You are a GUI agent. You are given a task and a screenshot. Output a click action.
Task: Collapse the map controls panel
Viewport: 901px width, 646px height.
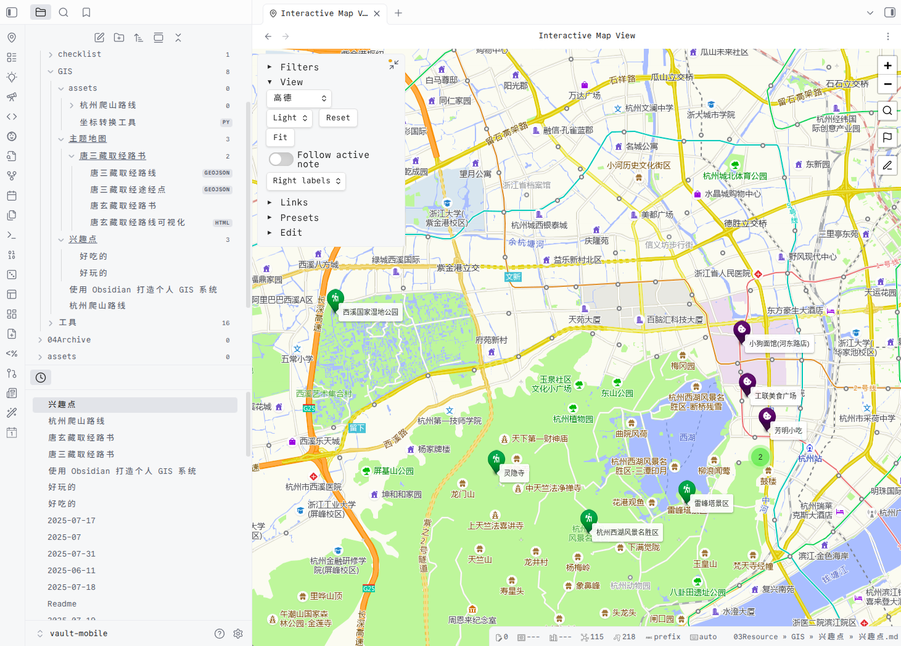click(393, 64)
